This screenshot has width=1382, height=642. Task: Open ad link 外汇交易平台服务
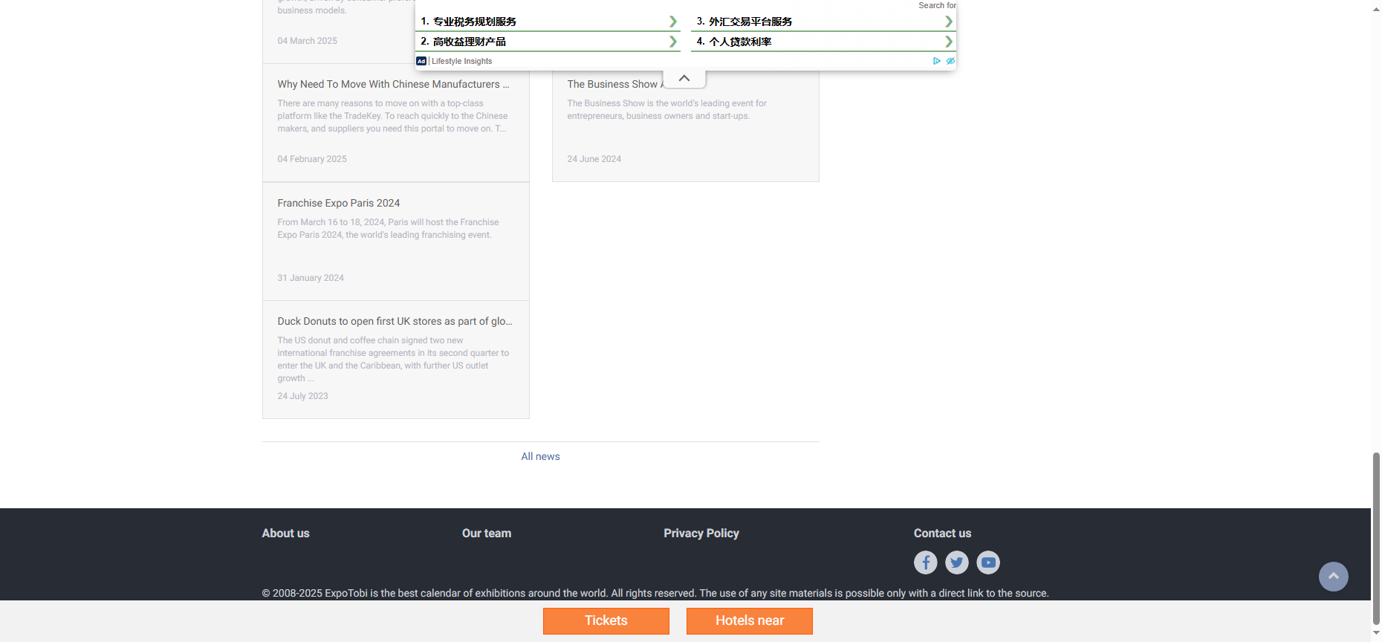pos(750,22)
